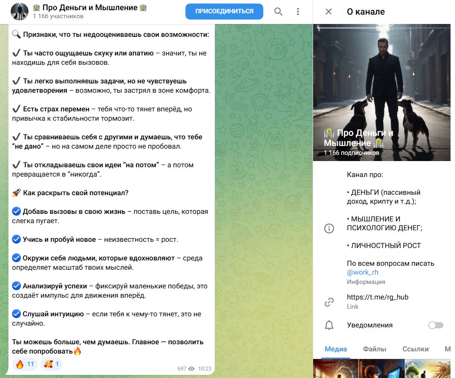
Task: Click the 1 166 участников subtitle
Action: (x=58, y=16)
